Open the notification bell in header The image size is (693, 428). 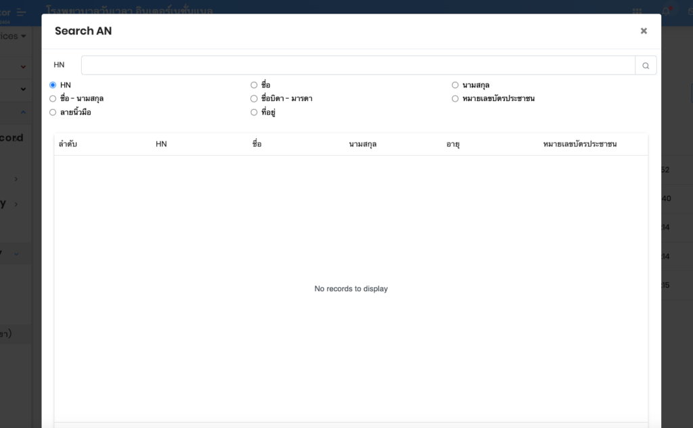667,11
